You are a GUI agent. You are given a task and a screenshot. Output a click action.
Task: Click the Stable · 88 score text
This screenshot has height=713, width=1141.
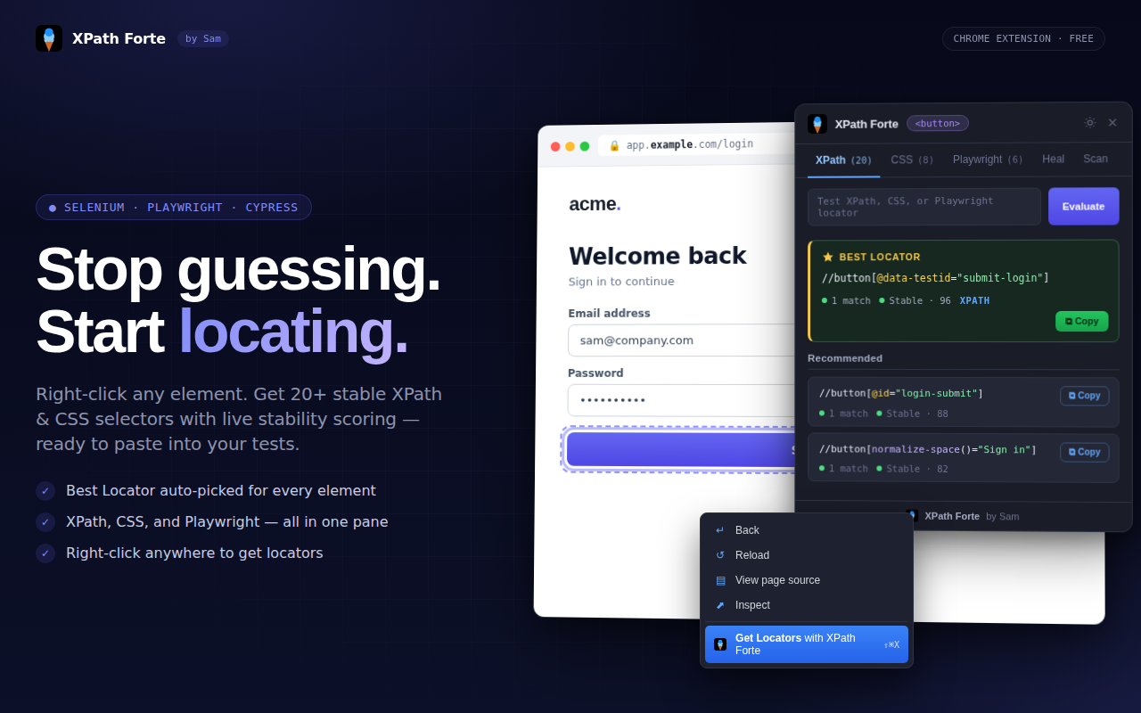point(917,414)
